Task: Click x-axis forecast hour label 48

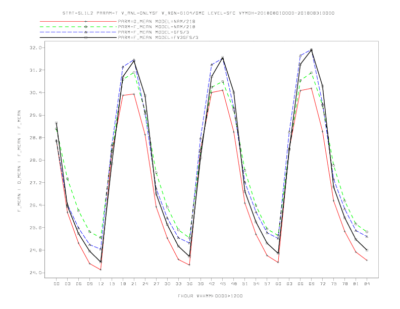Action: tap(234, 284)
